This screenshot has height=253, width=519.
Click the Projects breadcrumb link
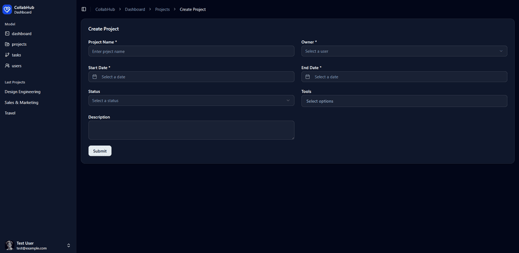click(x=162, y=9)
